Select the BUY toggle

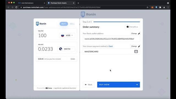point(64,24)
